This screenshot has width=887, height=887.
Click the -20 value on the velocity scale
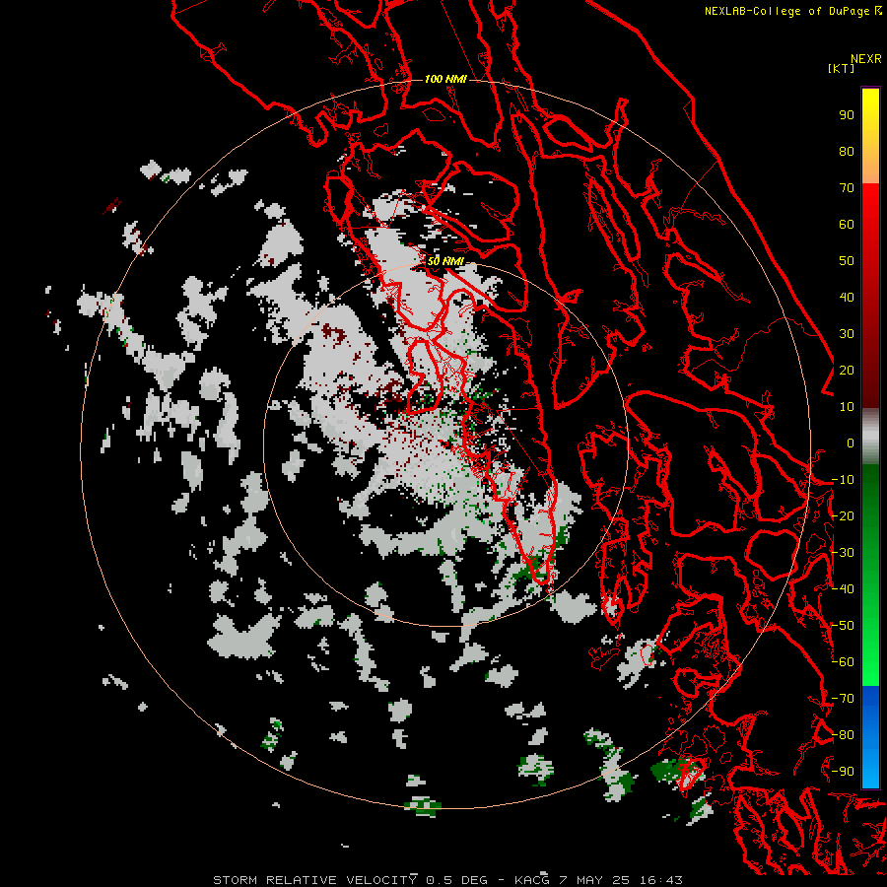tap(843, 516)
